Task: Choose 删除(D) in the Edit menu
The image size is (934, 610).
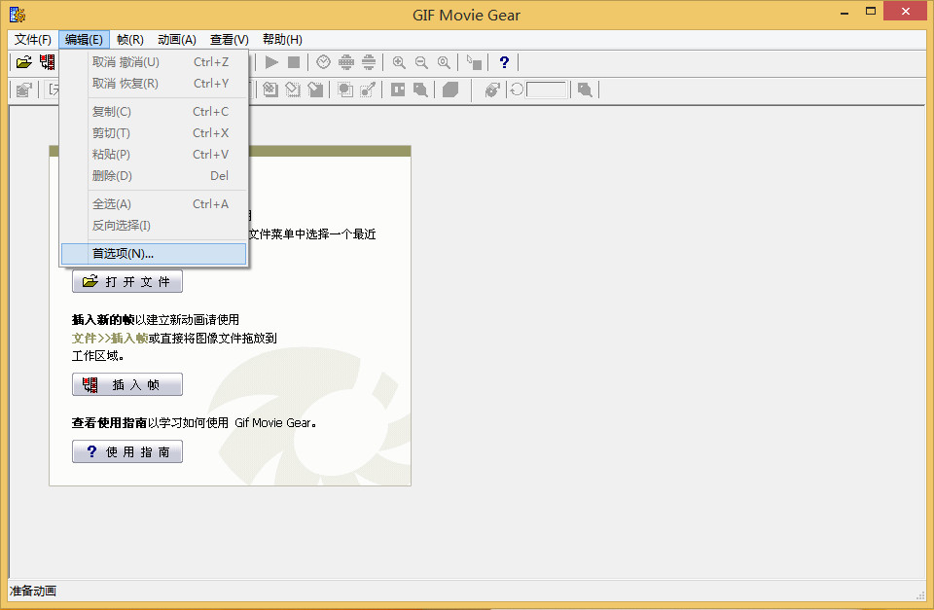Action: click(154, 176)
